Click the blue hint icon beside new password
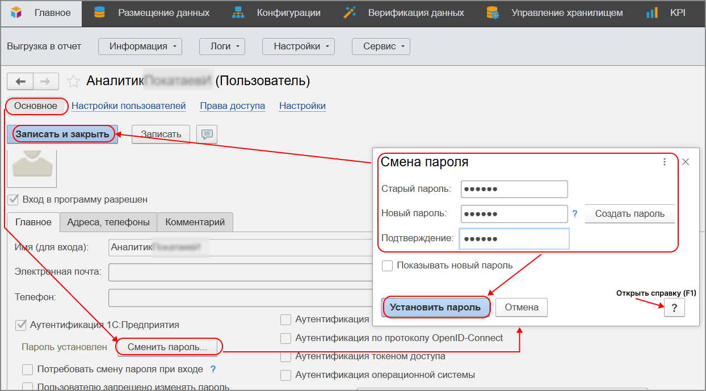The height and width of the screenshot is (391, 706). coord(575,214)
